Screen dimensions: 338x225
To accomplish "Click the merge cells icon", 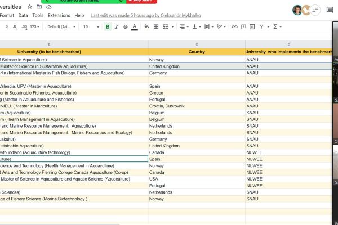I will click(166, 26).
